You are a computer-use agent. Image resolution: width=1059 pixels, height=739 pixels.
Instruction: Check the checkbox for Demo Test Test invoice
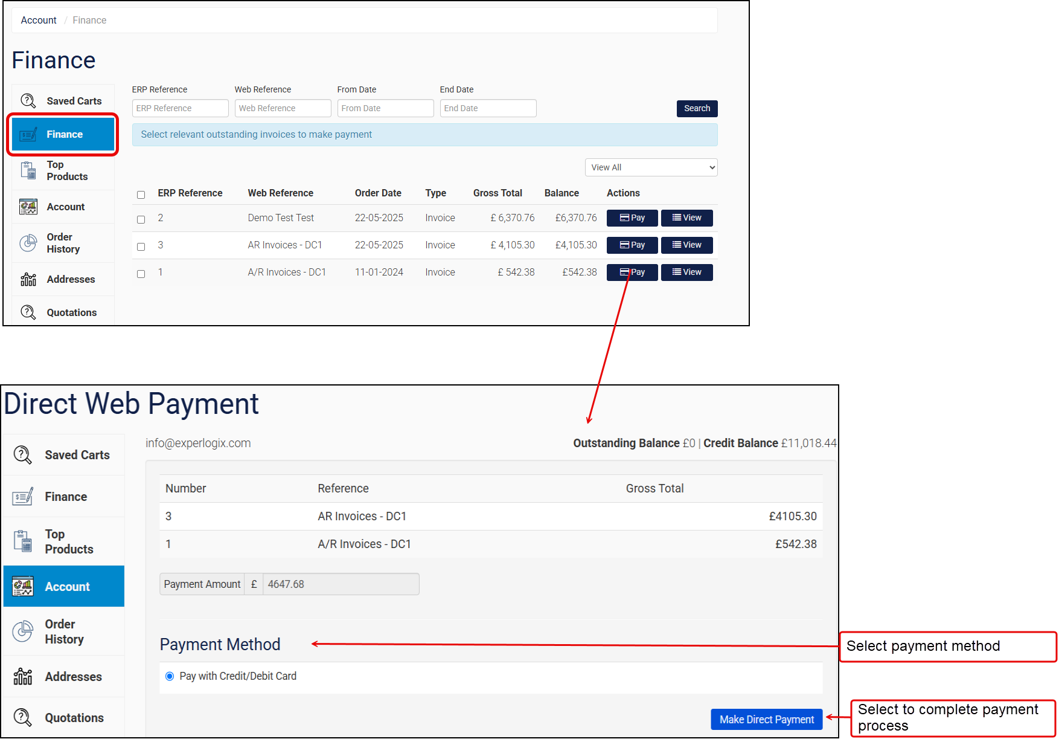pos(141,219)
